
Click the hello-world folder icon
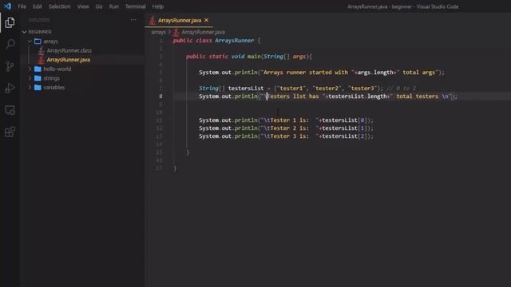[38, 69]
